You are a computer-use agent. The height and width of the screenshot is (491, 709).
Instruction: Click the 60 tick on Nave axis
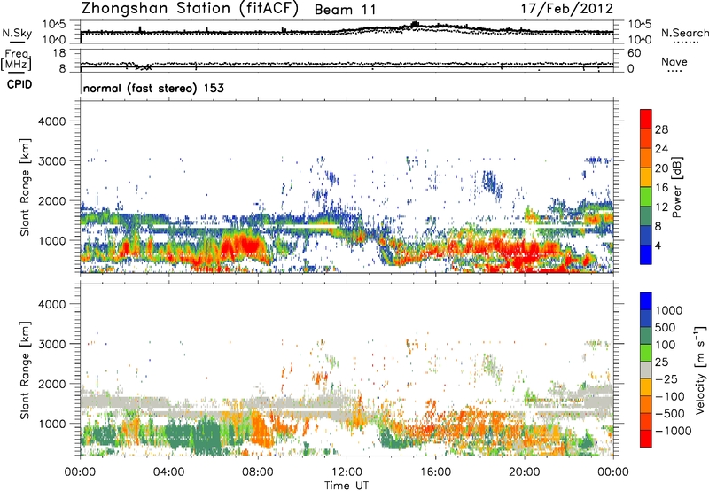tap(635, 53)
